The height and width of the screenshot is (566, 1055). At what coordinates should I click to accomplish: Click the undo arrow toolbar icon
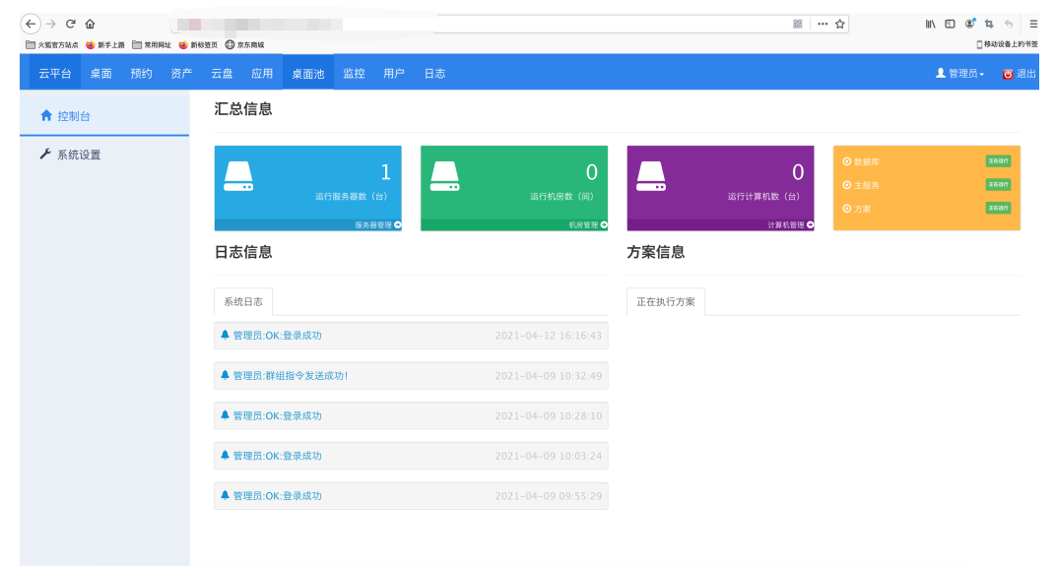(1009, 24)
